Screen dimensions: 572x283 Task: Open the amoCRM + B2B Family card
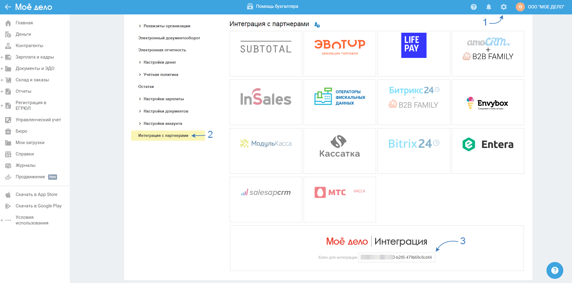(x=488, y=54)
